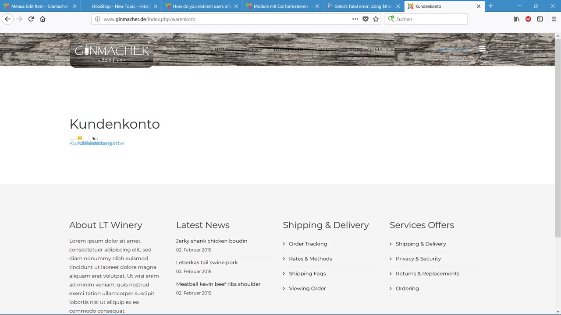561x315 pixels.
Task: Close the HikaShop New Topic tab
Action: (x=156, y=7)
